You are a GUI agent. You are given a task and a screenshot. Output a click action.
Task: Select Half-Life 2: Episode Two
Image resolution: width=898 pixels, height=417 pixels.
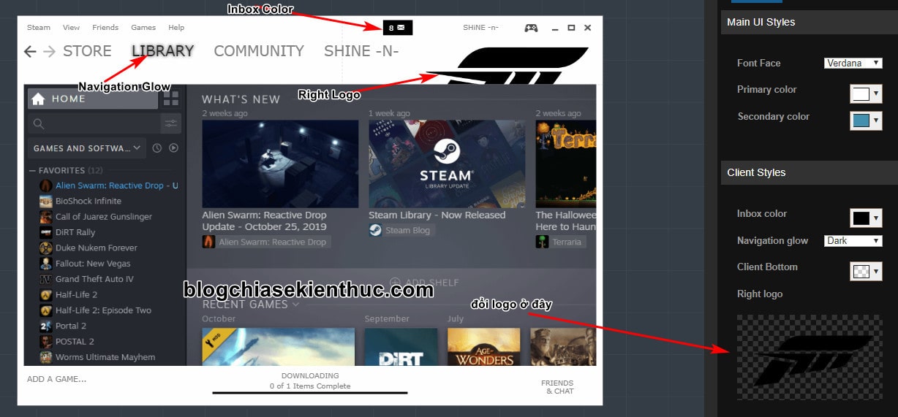coord(103,310)
